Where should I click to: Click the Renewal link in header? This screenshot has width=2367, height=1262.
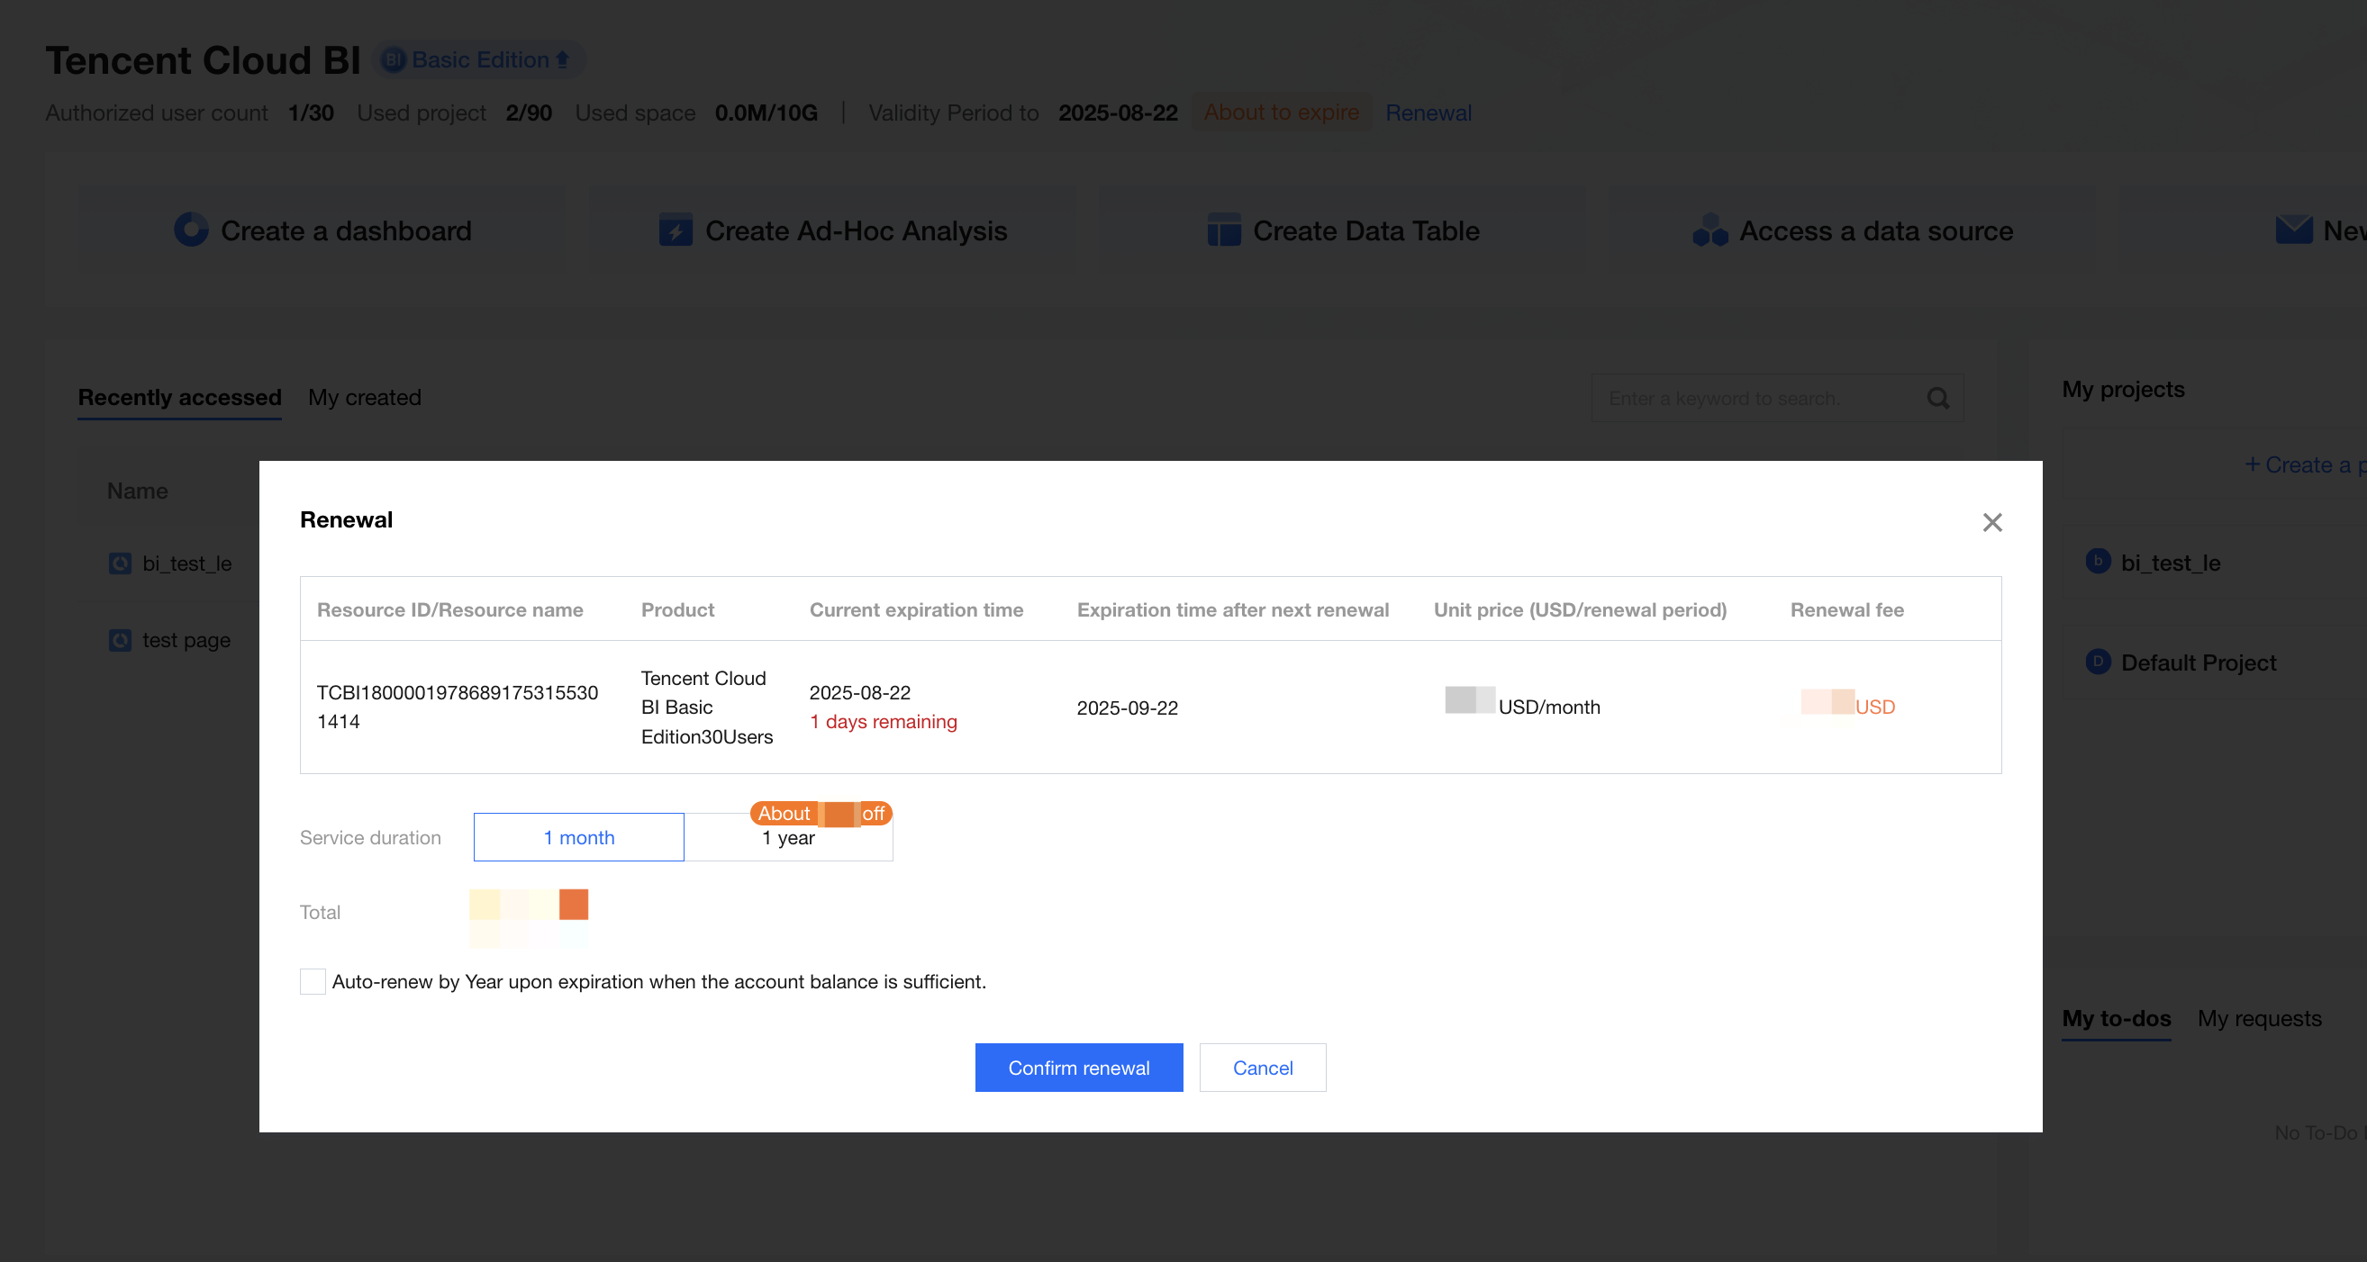click(1428, 112)
